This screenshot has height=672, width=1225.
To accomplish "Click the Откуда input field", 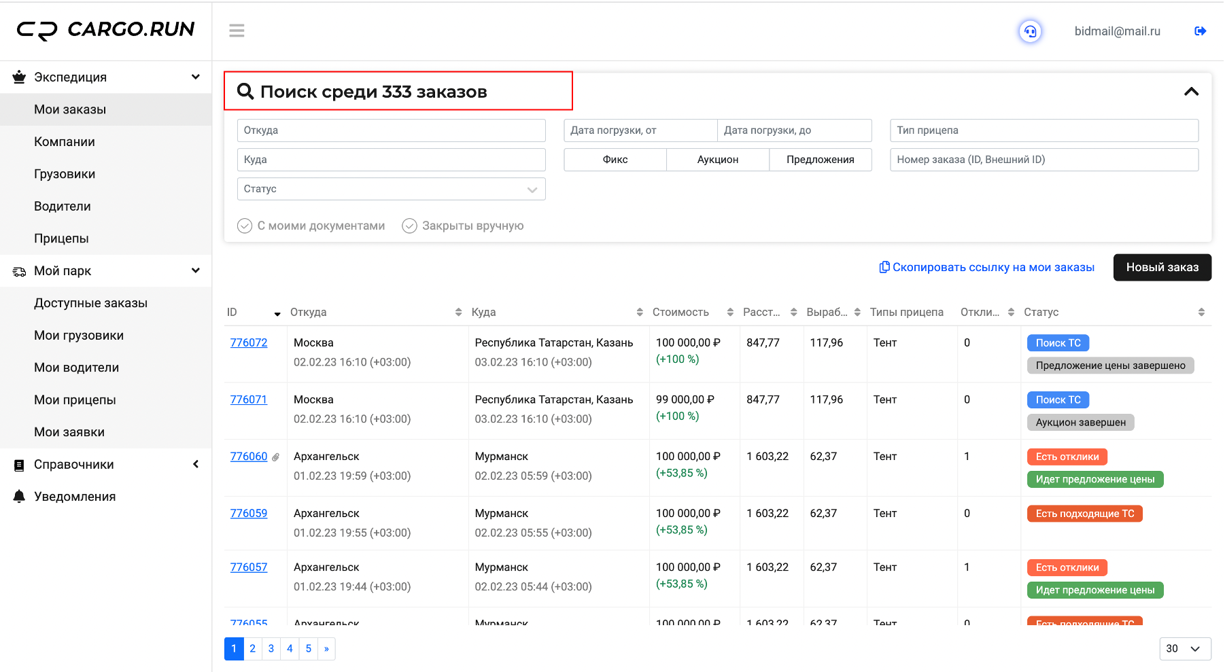I will click(x=391, y=130).
